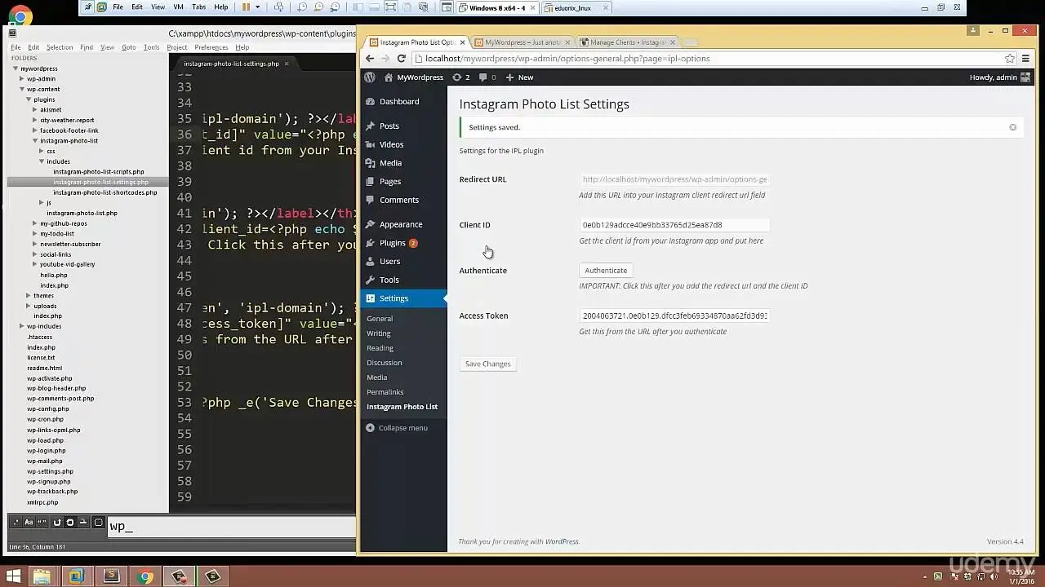Open Posts menu in WordPress
Screen dimensions: 1045x587
point(389,126)
